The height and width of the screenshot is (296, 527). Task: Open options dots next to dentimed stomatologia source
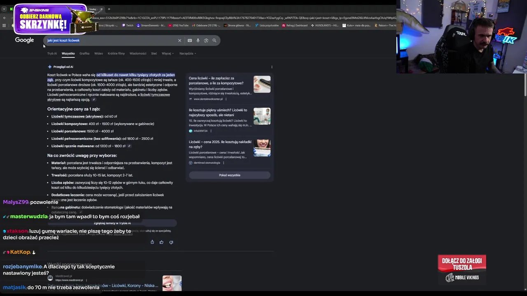click(224, 163)
